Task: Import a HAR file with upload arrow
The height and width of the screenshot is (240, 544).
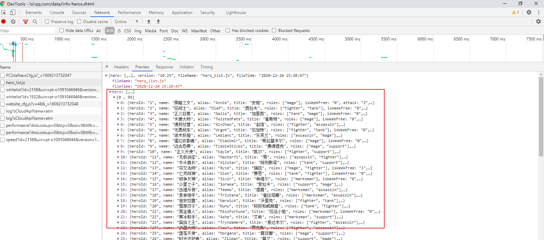Action: coord(149,21)
